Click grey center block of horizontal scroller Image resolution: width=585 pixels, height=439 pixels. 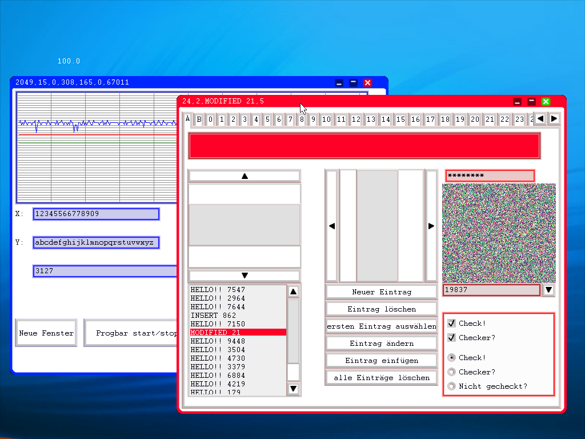click(377, 226)
